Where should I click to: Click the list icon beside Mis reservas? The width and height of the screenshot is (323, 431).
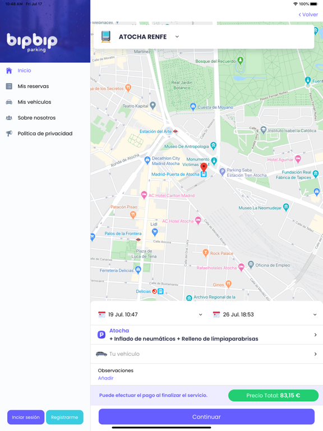9,86
